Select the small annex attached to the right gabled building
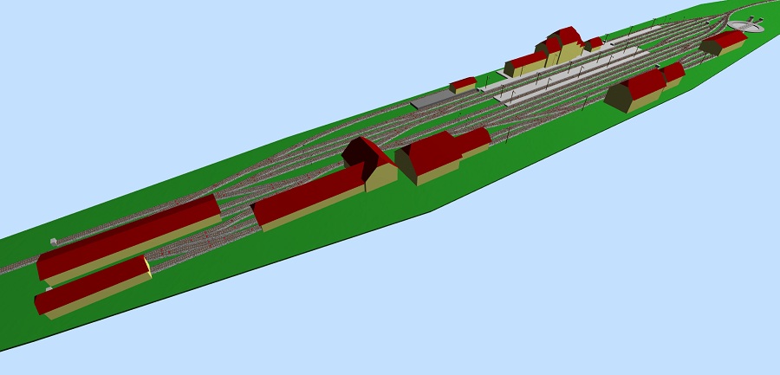The image size is (780, 375). (x=673, y=74)
